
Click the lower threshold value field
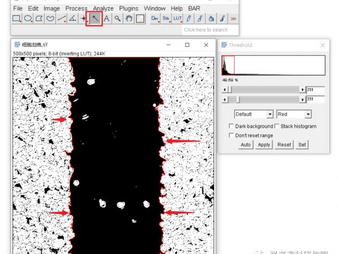tap(315, 99)
